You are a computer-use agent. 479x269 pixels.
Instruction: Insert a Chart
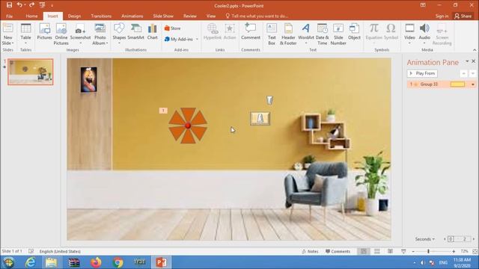tap(152, 31)
